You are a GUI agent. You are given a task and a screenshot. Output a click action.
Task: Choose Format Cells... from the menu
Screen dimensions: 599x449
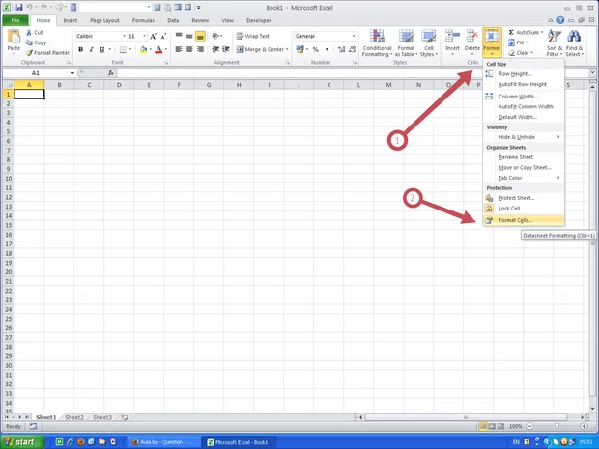tap(515, 220)
